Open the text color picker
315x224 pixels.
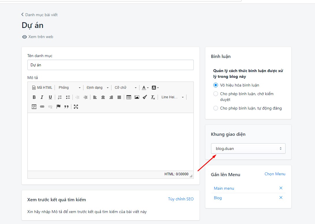point(145,88)
